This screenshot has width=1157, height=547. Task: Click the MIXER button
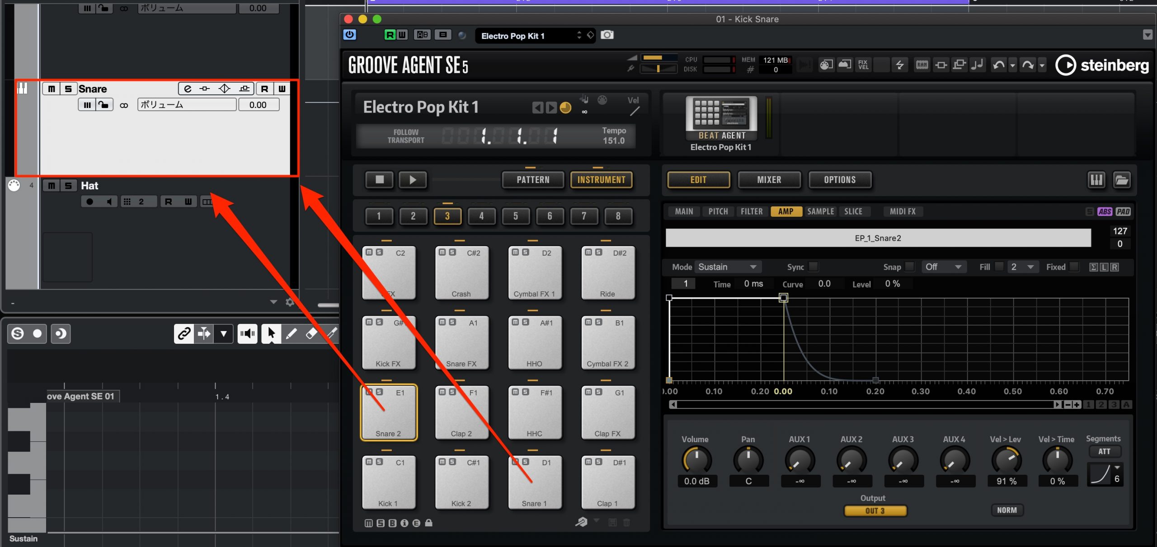tap(769, 180)
